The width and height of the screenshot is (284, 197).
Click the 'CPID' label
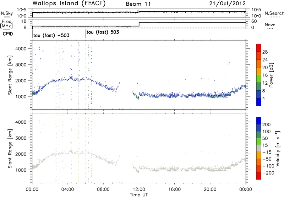tap(8, 34)
